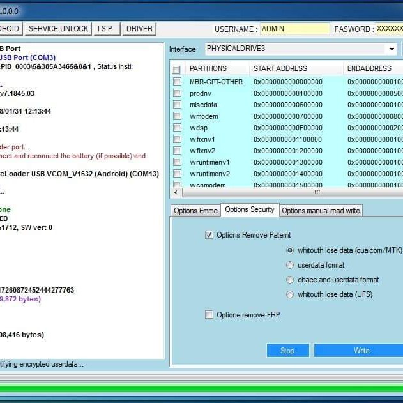The image size is (403, 403).
Task: Uncheck the Options Remove Paternt checkbox
Action: coord(209,235)
